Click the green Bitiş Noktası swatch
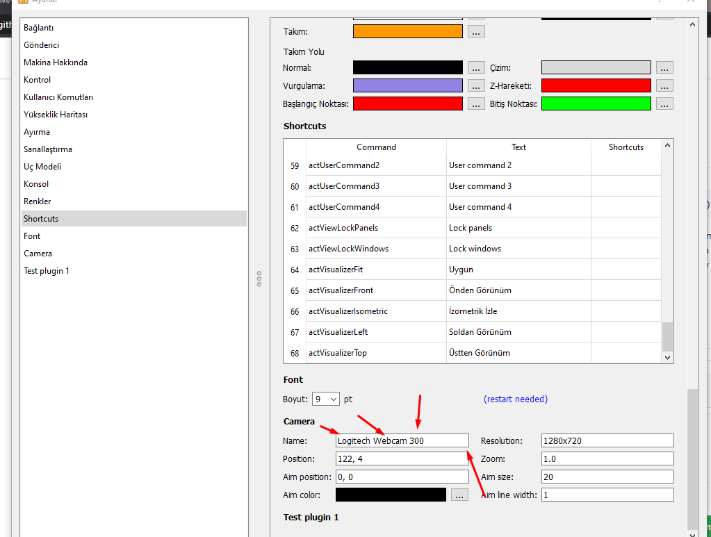711x537 pixels. point(596,104)
